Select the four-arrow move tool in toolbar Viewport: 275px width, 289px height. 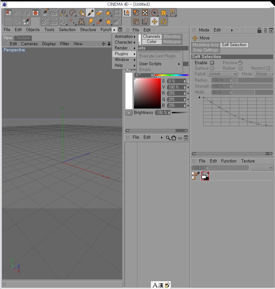tap(154, 22)
